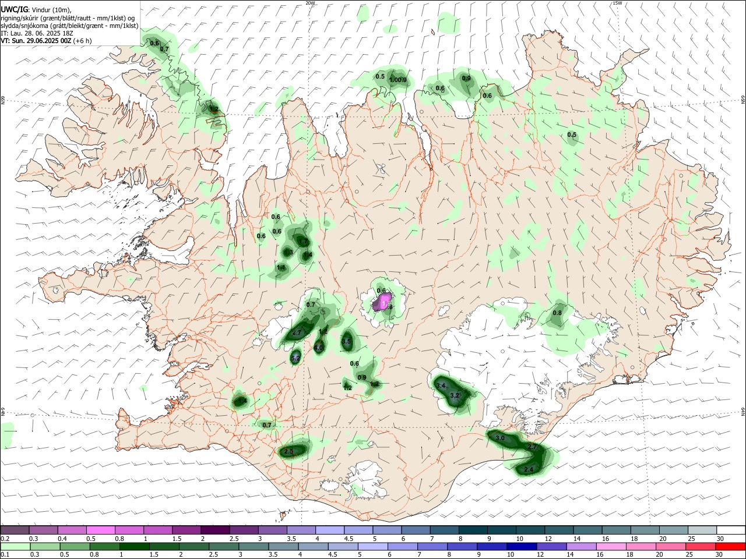Click the 2.5 rain value on the map
Screen dimensions: 746x559
click(288, 452)
